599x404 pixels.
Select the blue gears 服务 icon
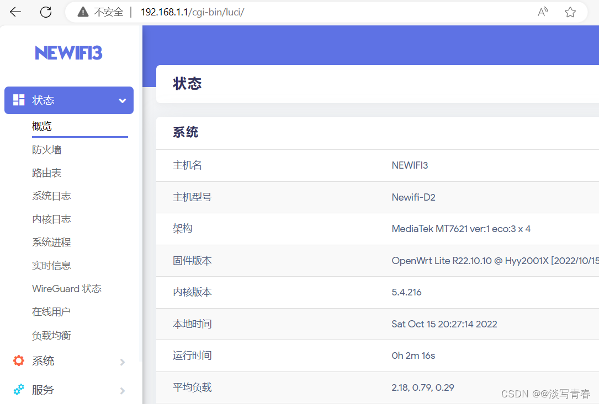coord(19,390)
